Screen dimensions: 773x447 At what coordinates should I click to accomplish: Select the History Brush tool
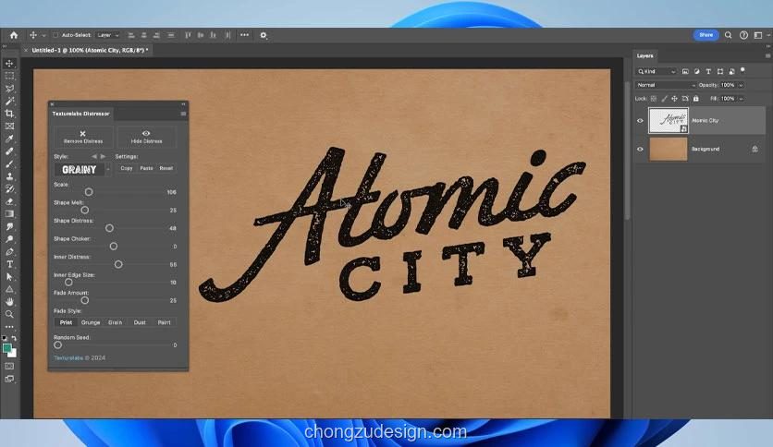click(x=9, y=189)
